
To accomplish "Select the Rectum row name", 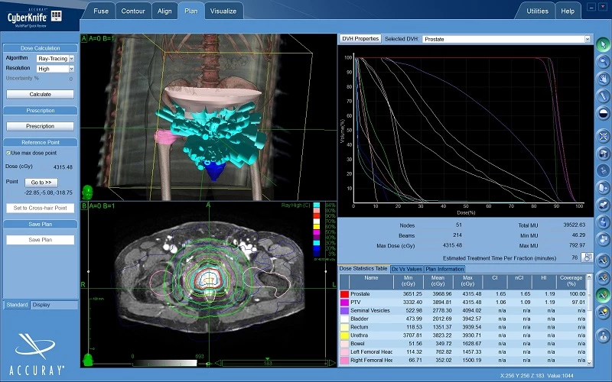I will 359,327.
